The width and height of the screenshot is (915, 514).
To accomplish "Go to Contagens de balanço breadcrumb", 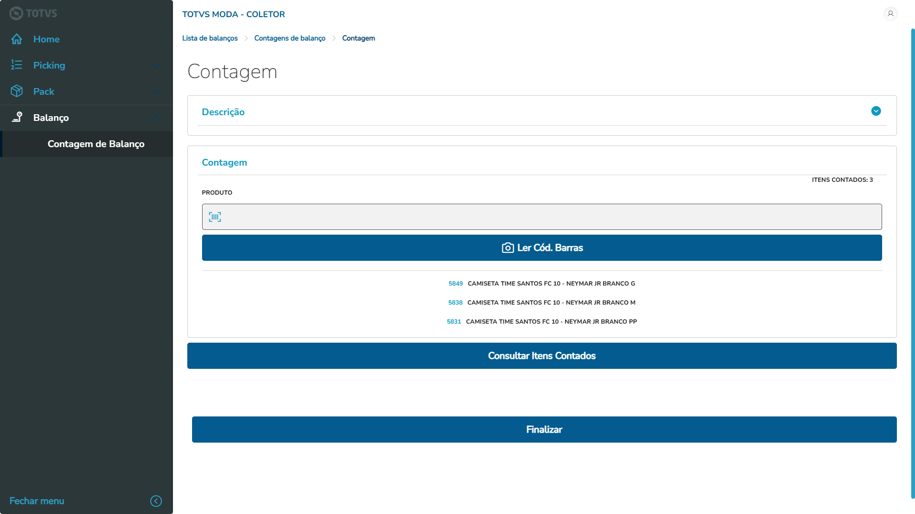I will click(x=290, y=38).
